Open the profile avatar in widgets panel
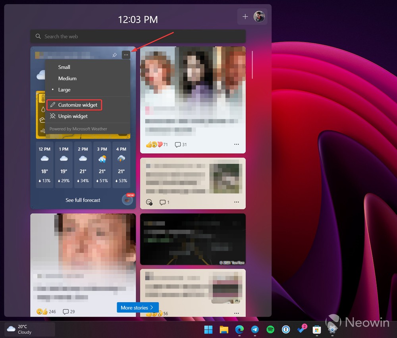This screenshot has width=397, height=338. [259, 17]
